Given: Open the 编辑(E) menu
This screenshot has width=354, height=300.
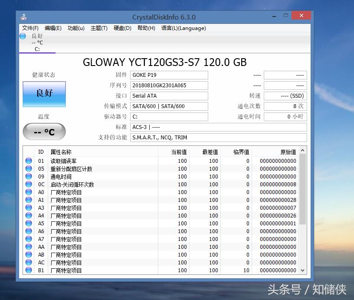Looking at the screenshot, I should click(x=52, y=28).
